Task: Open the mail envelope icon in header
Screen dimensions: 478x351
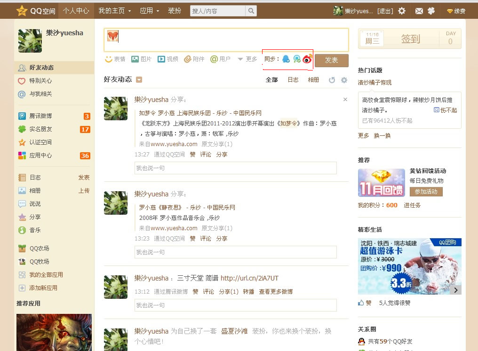Action: (419, 11)
